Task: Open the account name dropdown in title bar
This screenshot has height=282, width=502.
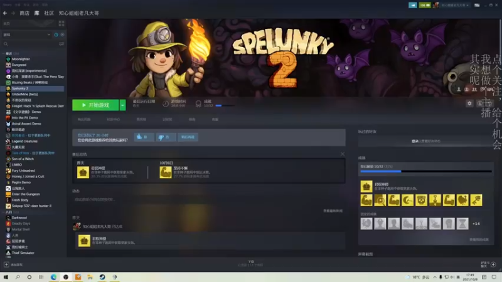Action: (455, 5)
